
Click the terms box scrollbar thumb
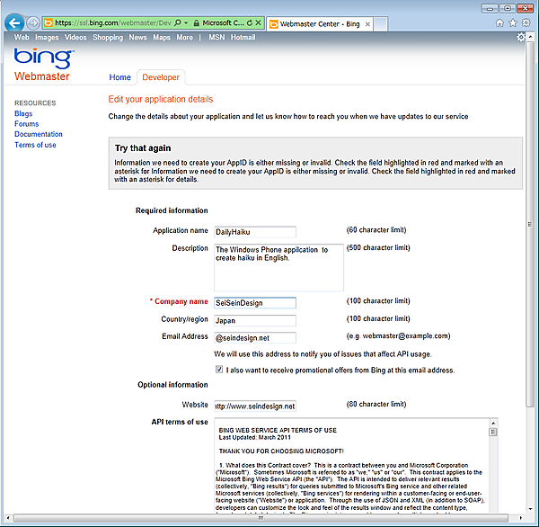pyautogui.click(x=493, y=432)
